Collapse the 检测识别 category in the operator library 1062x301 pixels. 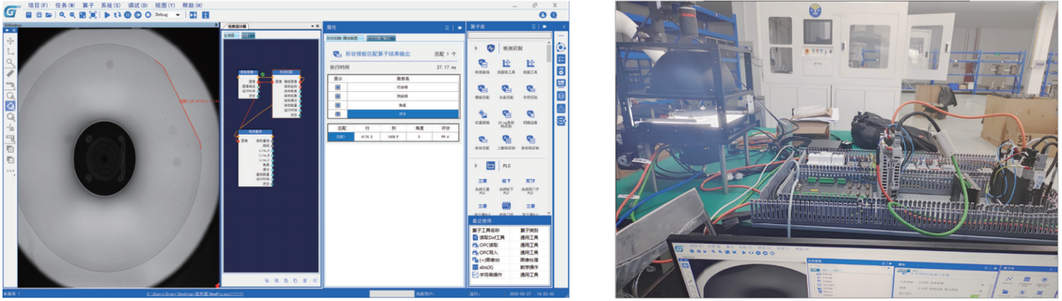476,48
